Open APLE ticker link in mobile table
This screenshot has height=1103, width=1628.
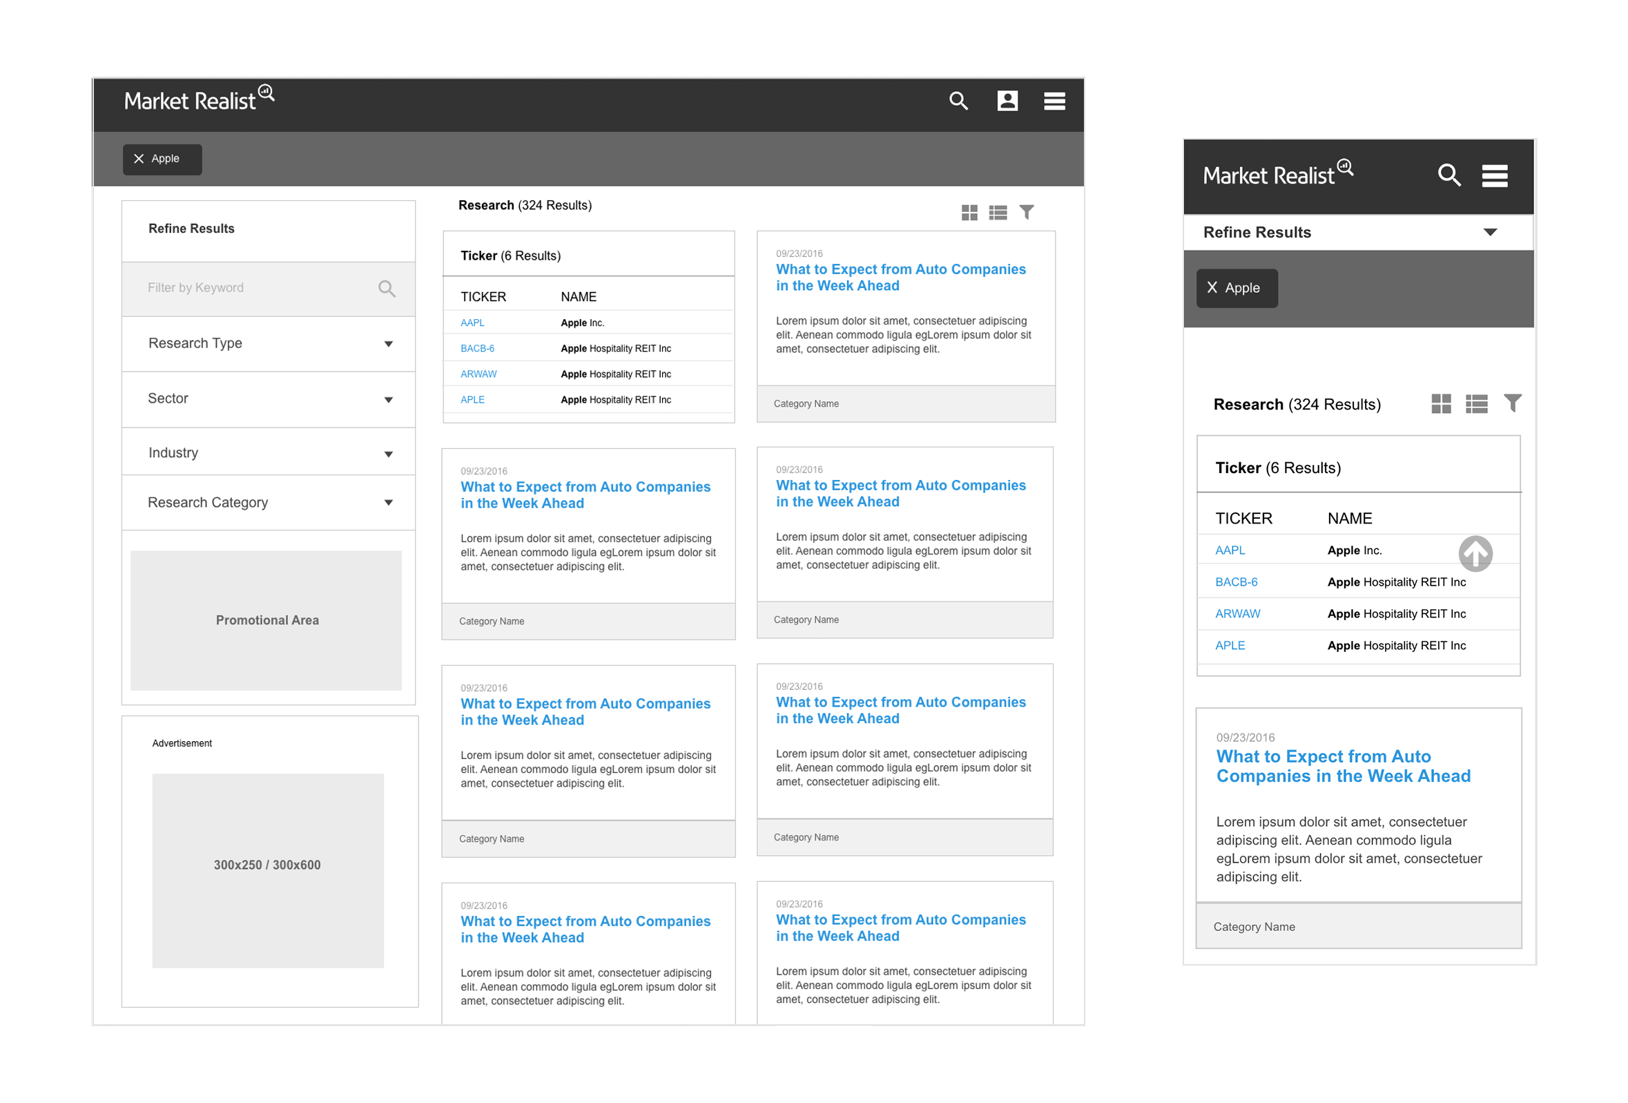click(1230, 645)
